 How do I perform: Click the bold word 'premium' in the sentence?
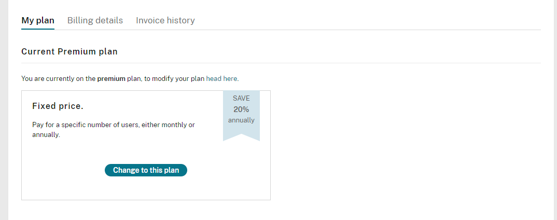tap(111, 78)
